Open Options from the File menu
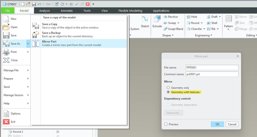 16,114
